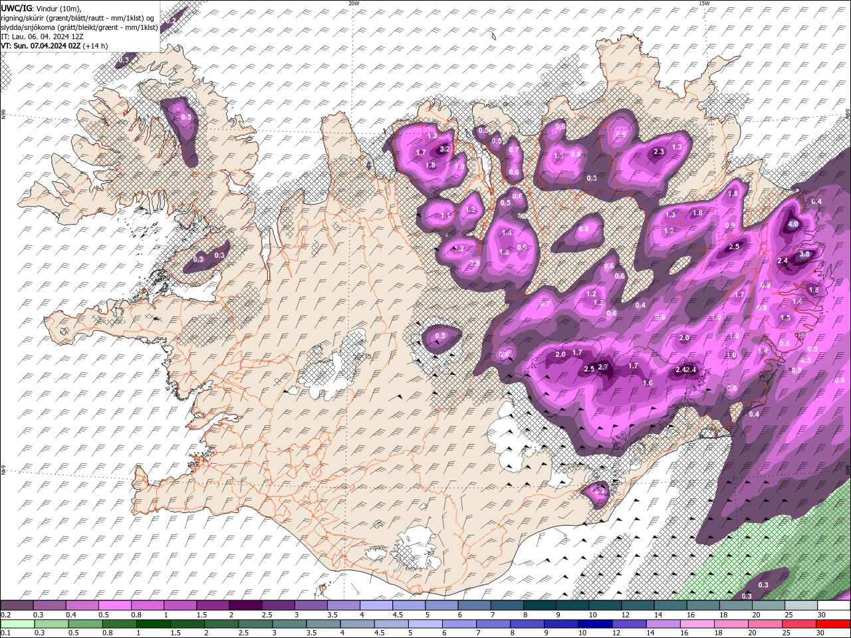Click the 'rigning/skúrir' legend description line
Viewport: 851px width, 638px height.
click(78, 18)
